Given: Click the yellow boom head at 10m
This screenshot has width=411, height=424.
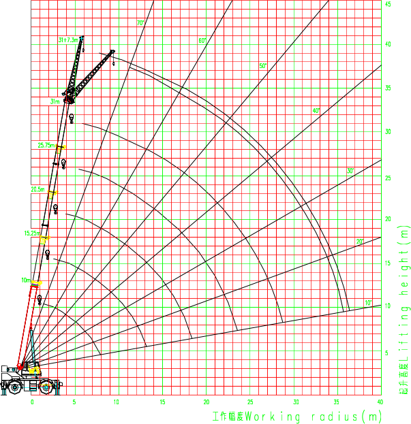Looking at the screenshot, I should pos(36,284).
